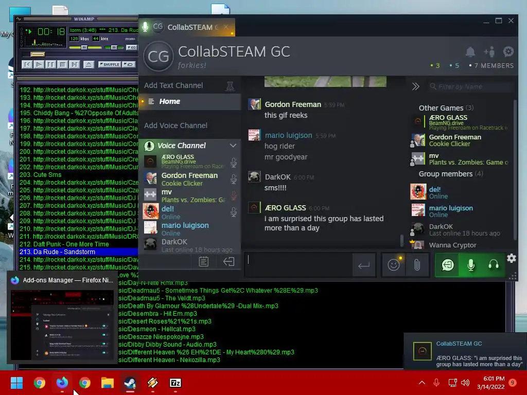Image resolution: width=527 pixels, height=395 pixels.
Task: Click Add Text Channel
Action: pos(173,85)
